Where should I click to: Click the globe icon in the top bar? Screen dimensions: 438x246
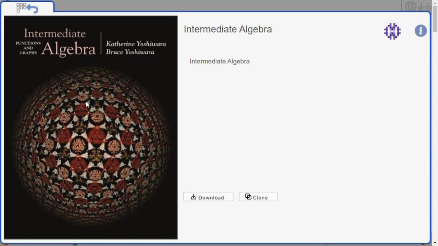tap(411, 6)
